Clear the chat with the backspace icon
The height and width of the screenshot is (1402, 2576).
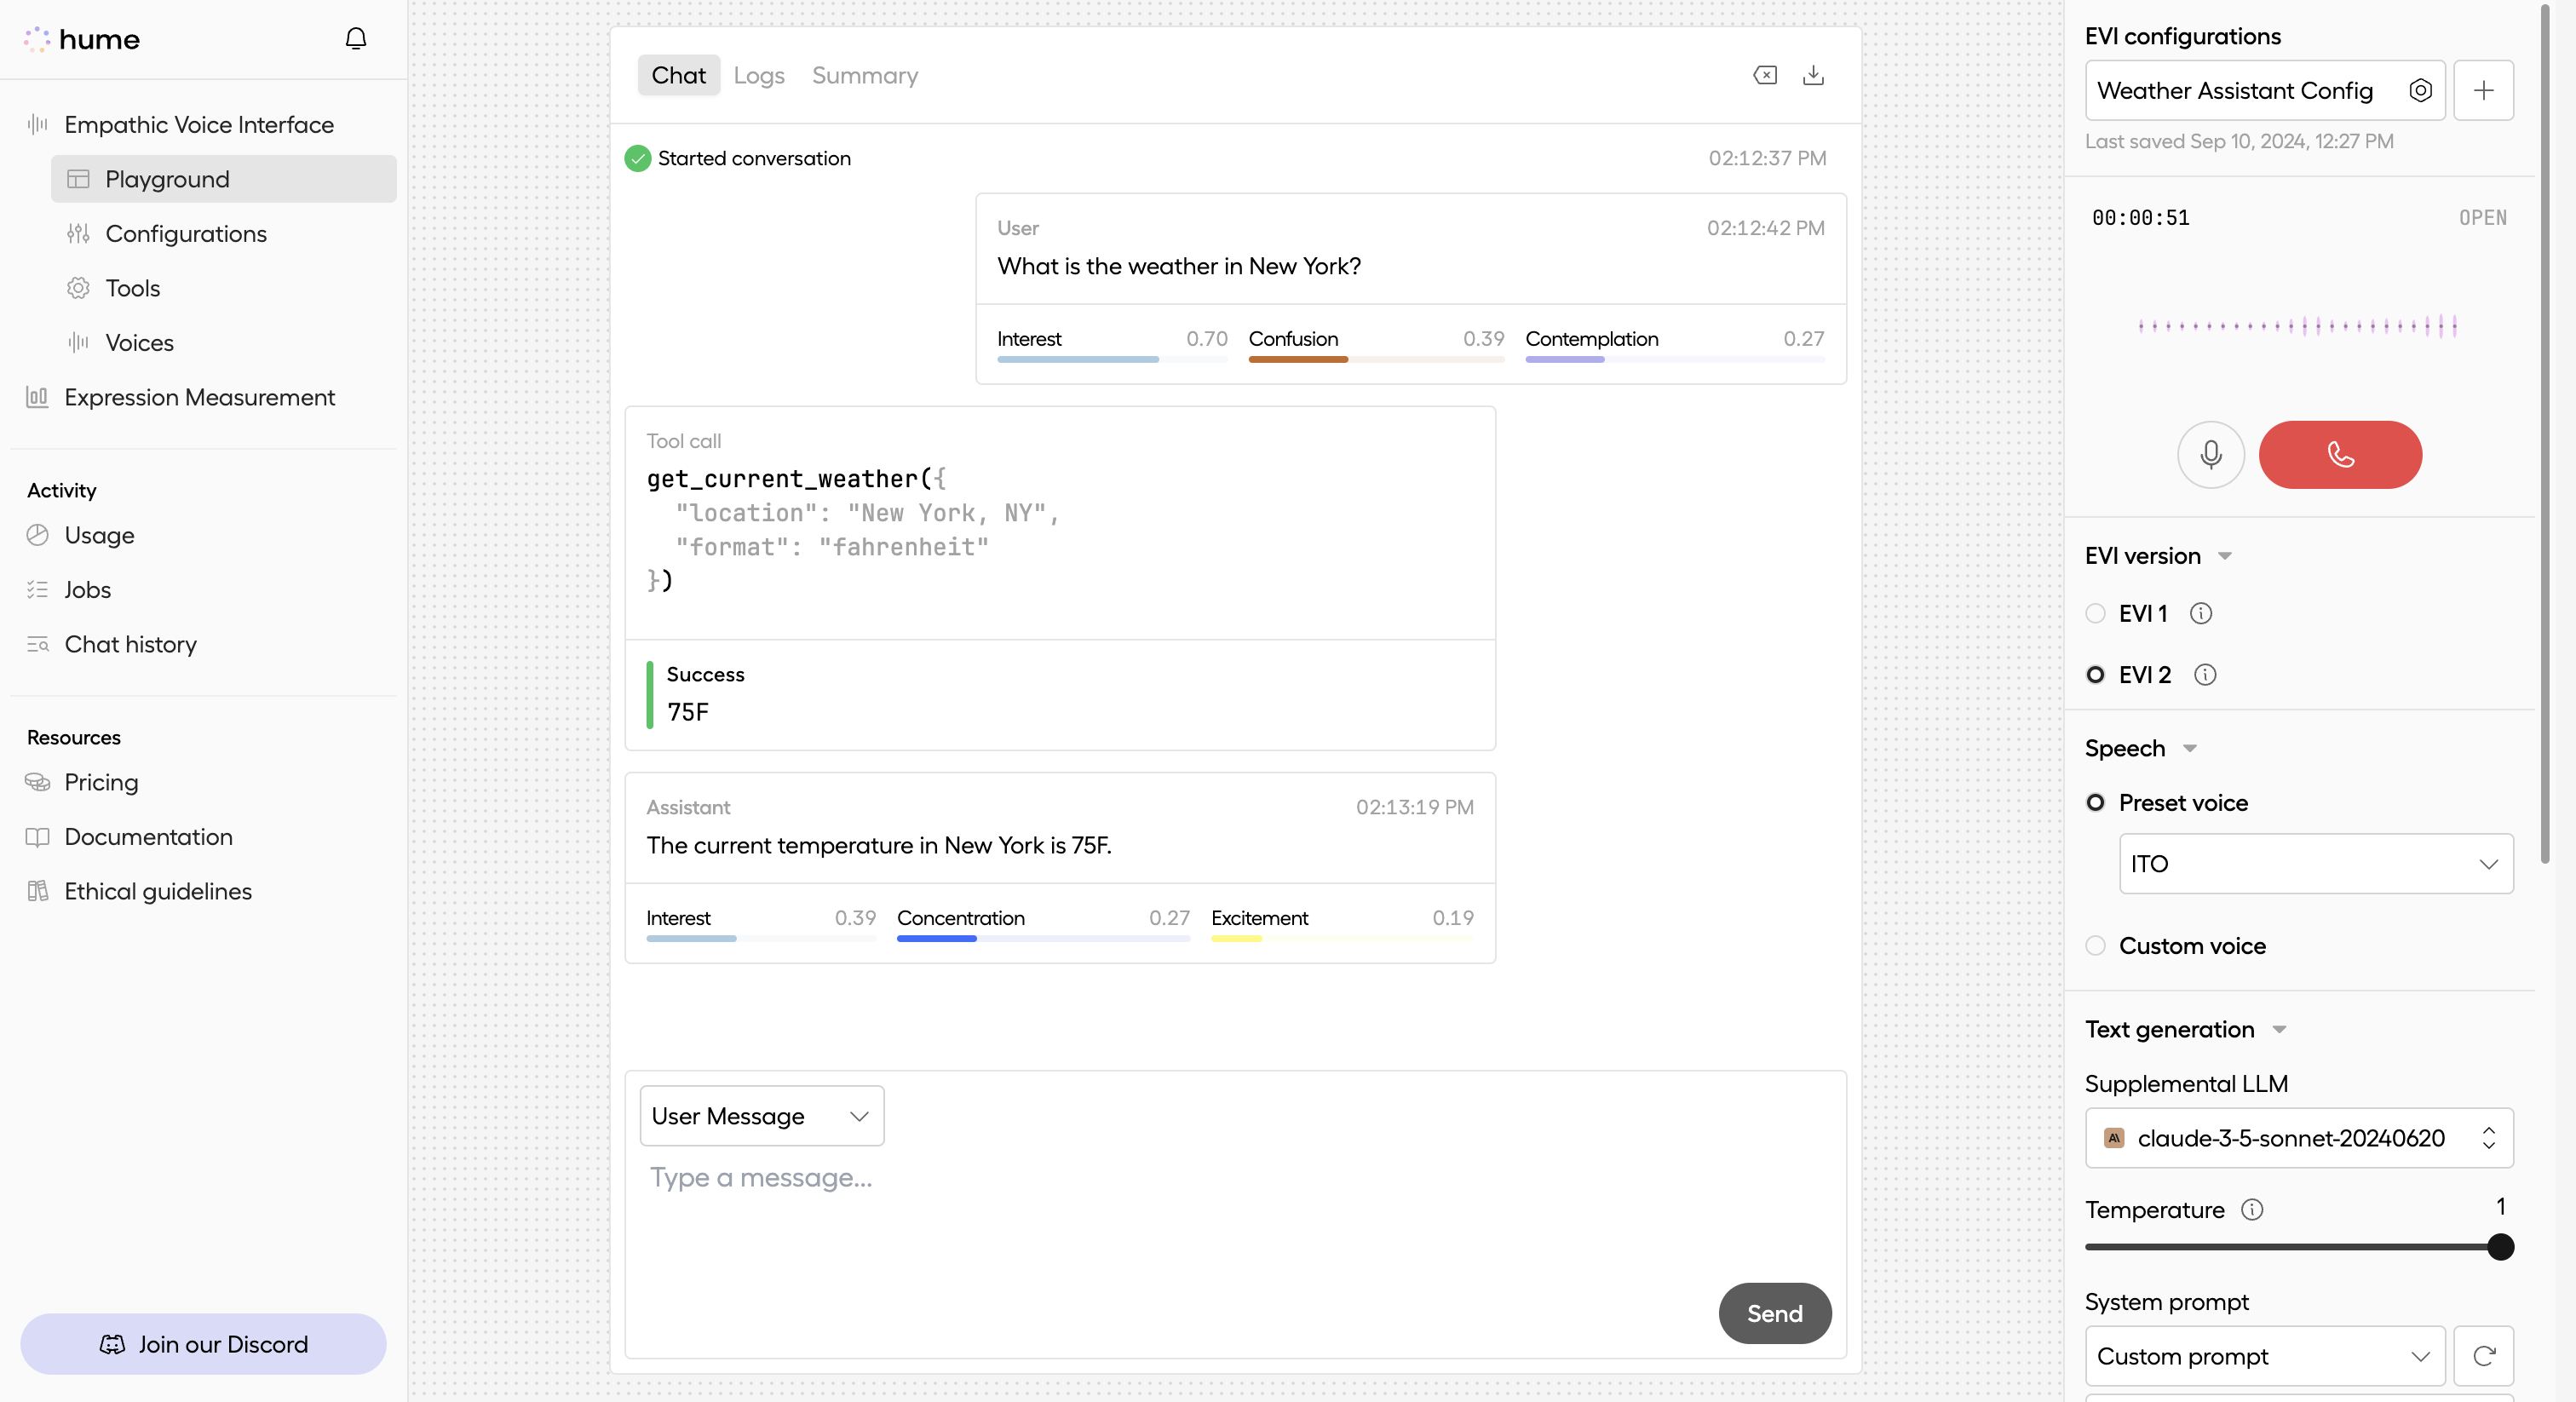coord(1765,75)
